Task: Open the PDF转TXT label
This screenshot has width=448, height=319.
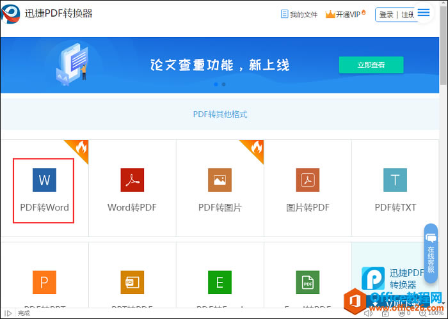Action: coord(396,207)
